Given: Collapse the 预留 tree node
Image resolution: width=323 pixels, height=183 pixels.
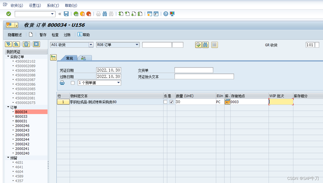Looking at the screenshot, I should tap(8, 157).
